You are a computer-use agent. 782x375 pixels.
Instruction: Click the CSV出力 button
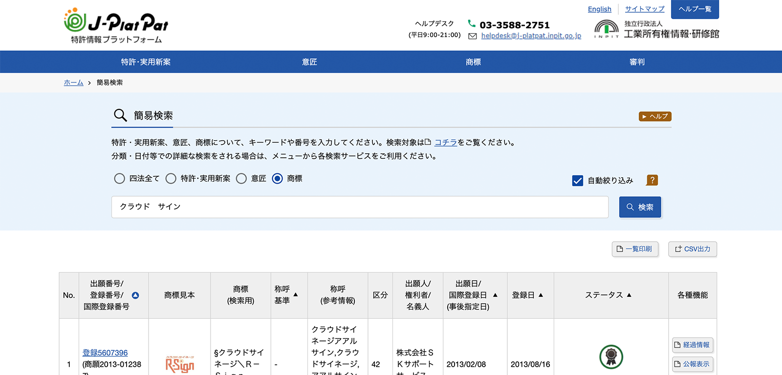pyautogui.click(x=693, y=249)
